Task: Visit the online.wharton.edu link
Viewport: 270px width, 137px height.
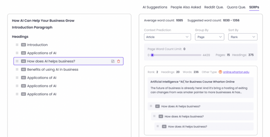Action: (236, 72)
